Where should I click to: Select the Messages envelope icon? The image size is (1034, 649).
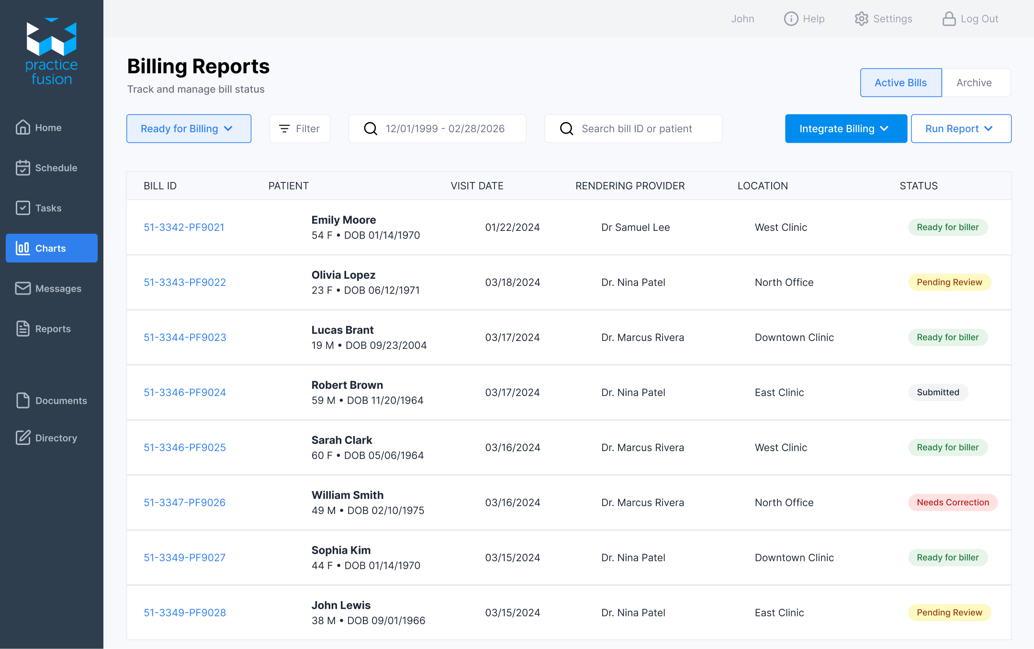pyautogui.click(x=22, y=288)
